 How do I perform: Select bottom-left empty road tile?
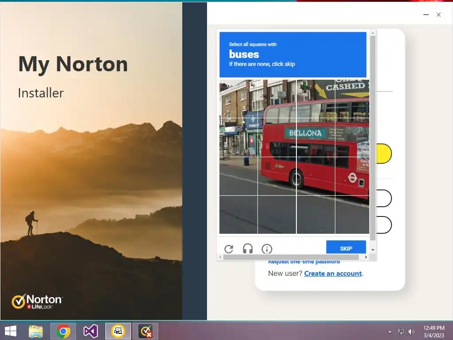coord(238,215)
